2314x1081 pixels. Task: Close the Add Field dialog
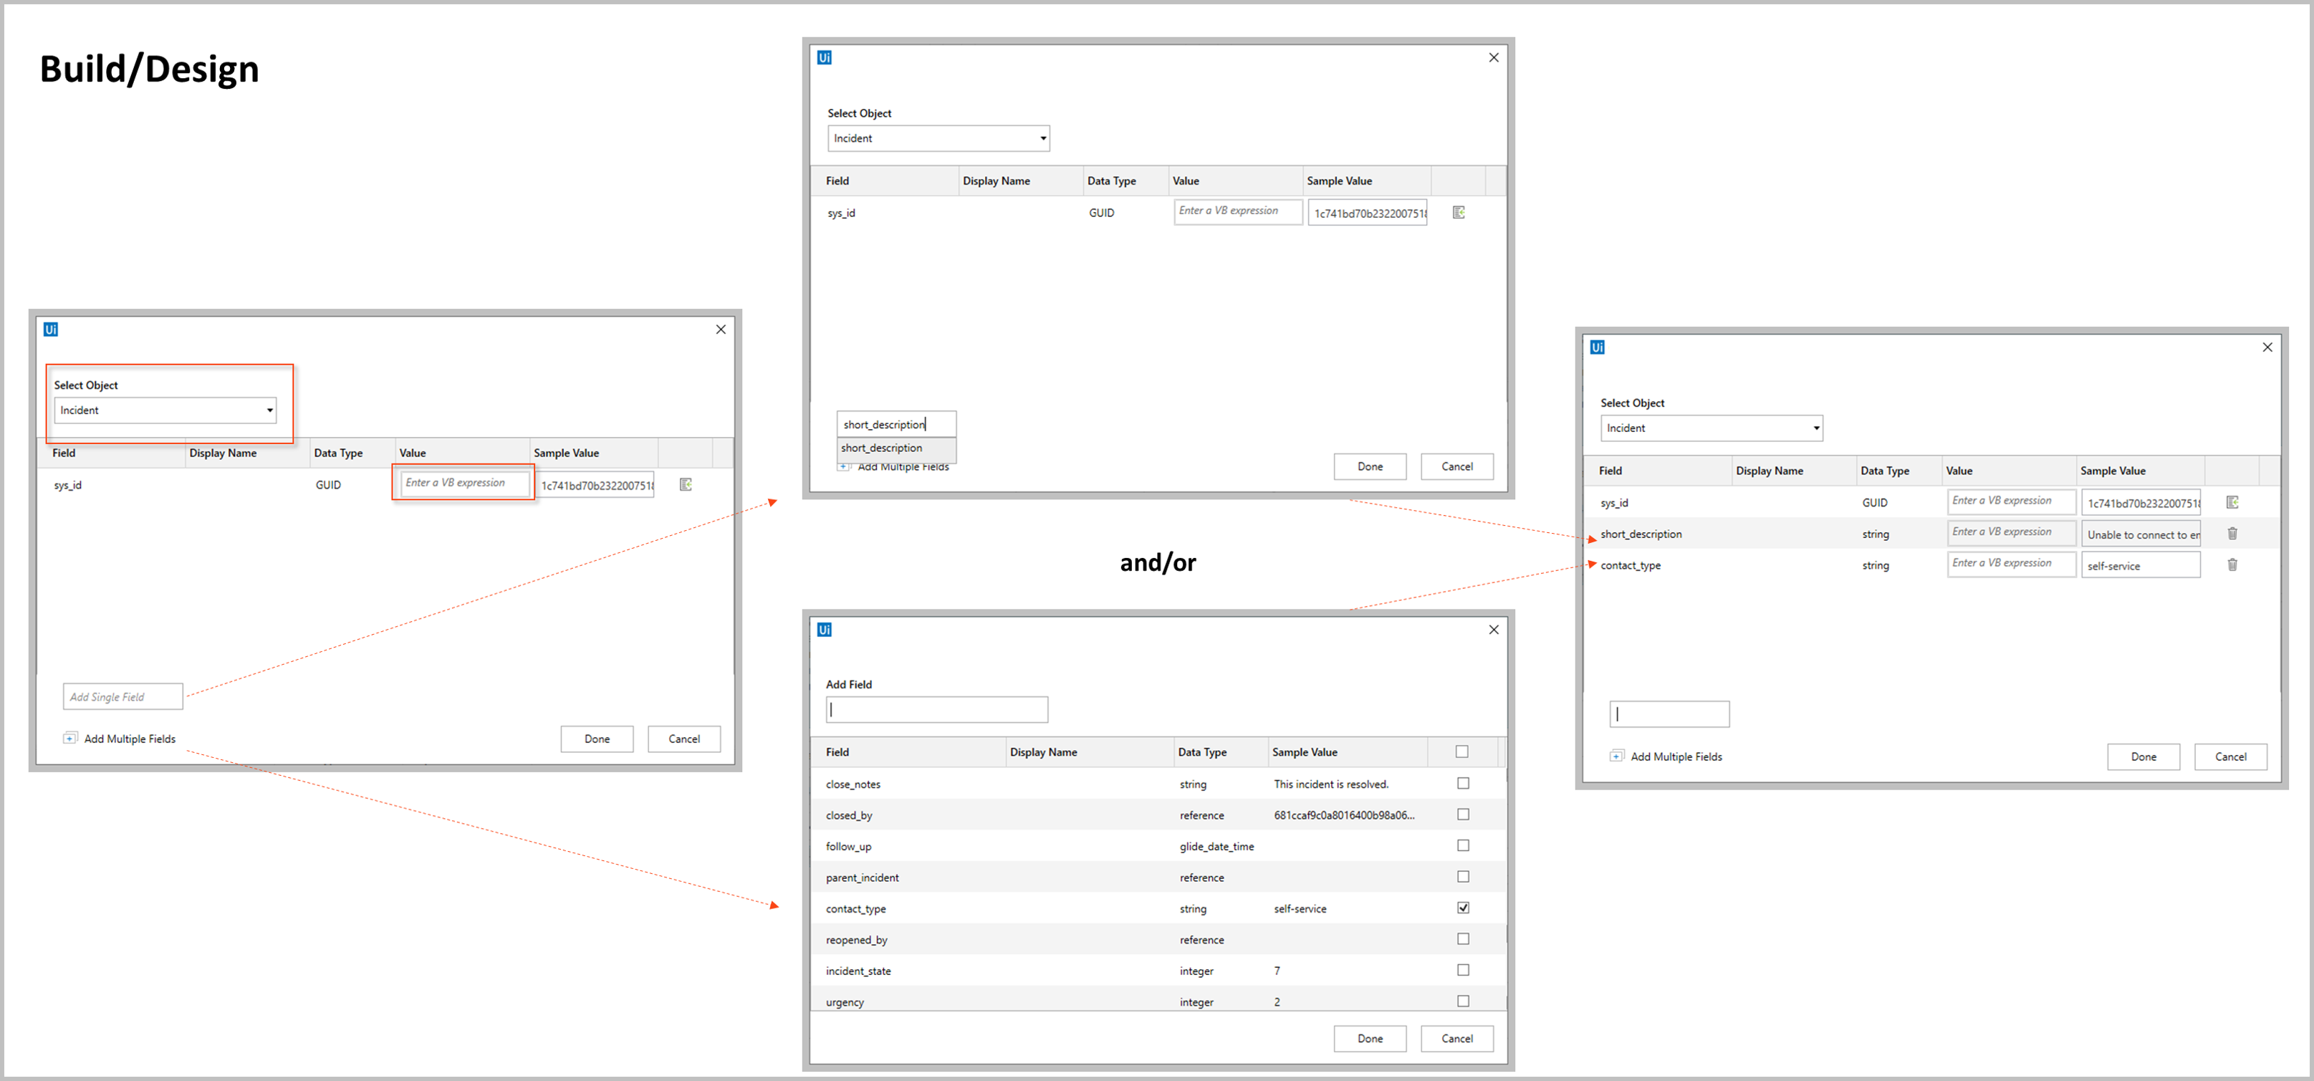pos(1494,630)
